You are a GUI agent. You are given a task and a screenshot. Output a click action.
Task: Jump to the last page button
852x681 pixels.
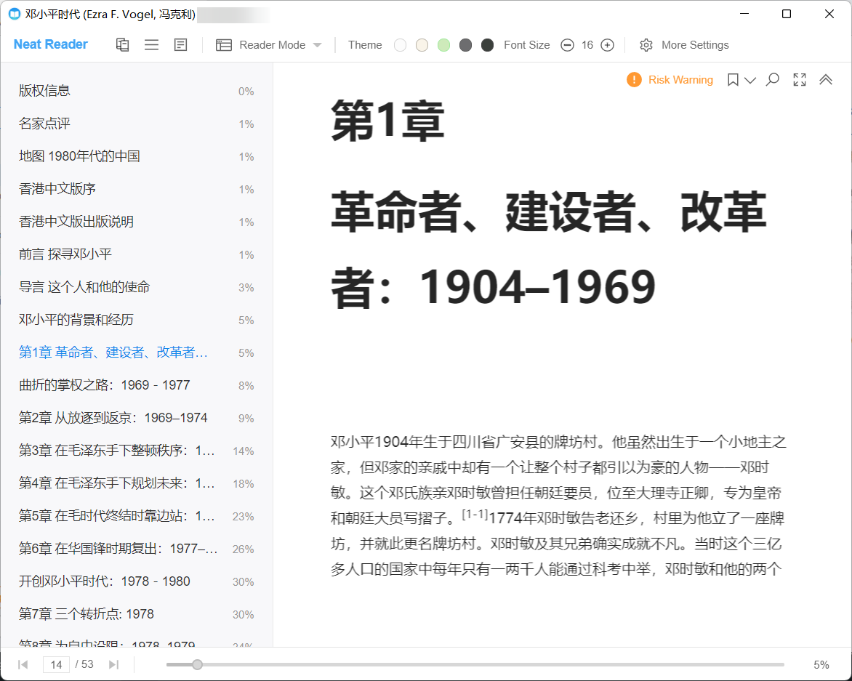click(x=113, y=664)
